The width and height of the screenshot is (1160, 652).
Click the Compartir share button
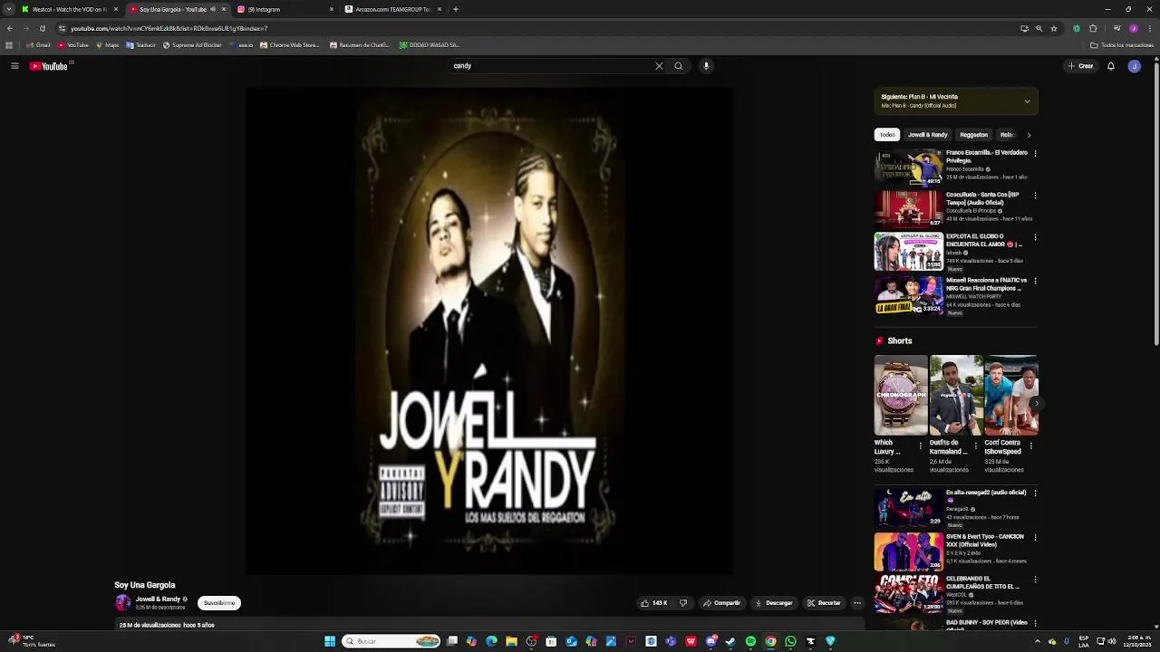pyautogui.click(x=722, y=603)
